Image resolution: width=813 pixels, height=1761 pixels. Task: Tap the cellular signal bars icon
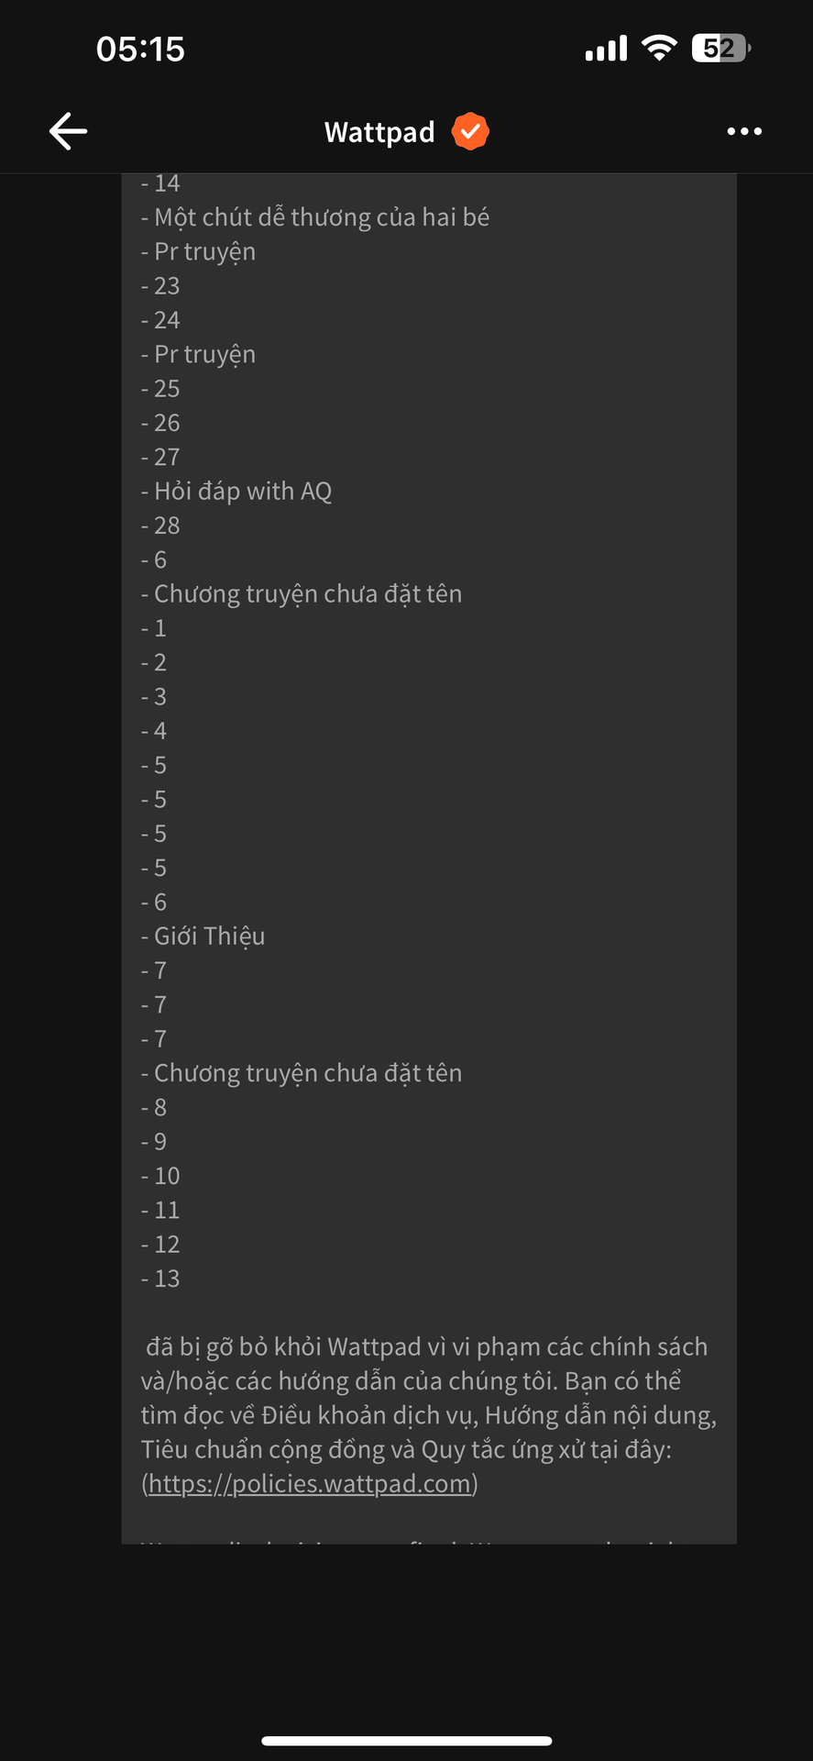click(606, 48)
